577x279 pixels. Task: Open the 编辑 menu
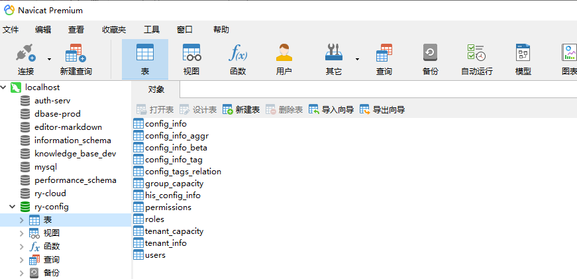(43, 30)
